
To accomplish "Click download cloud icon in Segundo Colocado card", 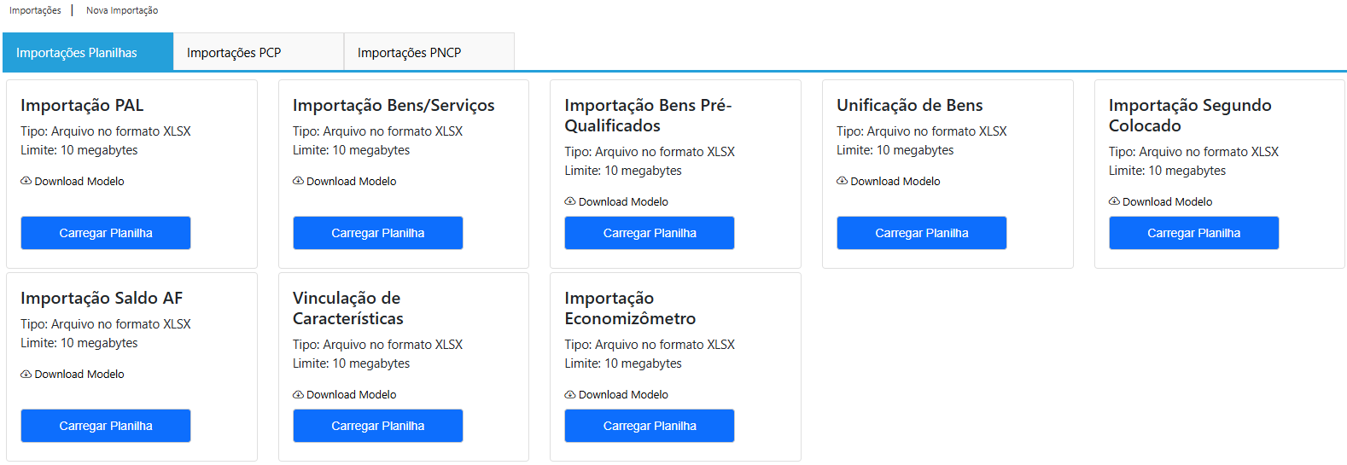I will pos(1114,201).
